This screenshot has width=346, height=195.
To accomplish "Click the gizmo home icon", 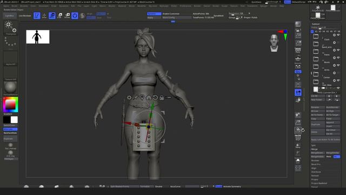I will 149,97.
